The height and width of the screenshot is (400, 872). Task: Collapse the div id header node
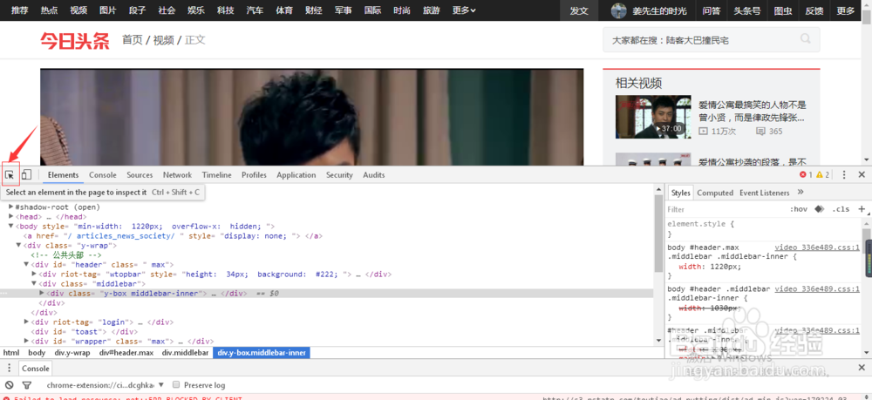26,264
